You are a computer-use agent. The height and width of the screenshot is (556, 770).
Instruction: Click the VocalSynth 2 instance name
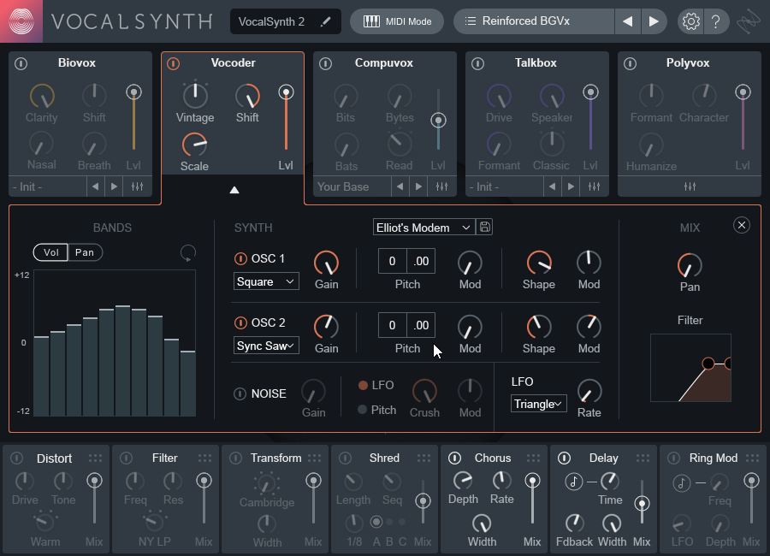click(271, 21)
